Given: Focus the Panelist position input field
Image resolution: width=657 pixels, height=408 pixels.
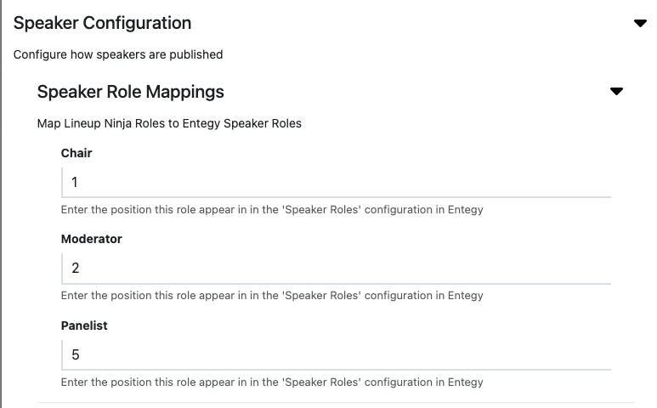Looking at the screenshot, I should point(336,354).
